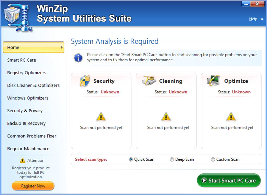267x195 pixels.
Task: Open the Help link
Action: coord(253,19)
